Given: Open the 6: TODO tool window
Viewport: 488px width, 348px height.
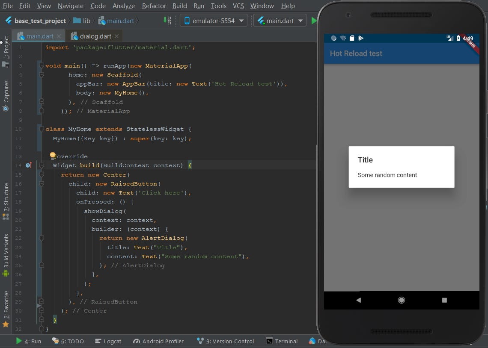Looking at the screenshot, I should pyautogui.click(x=68, y=341).
